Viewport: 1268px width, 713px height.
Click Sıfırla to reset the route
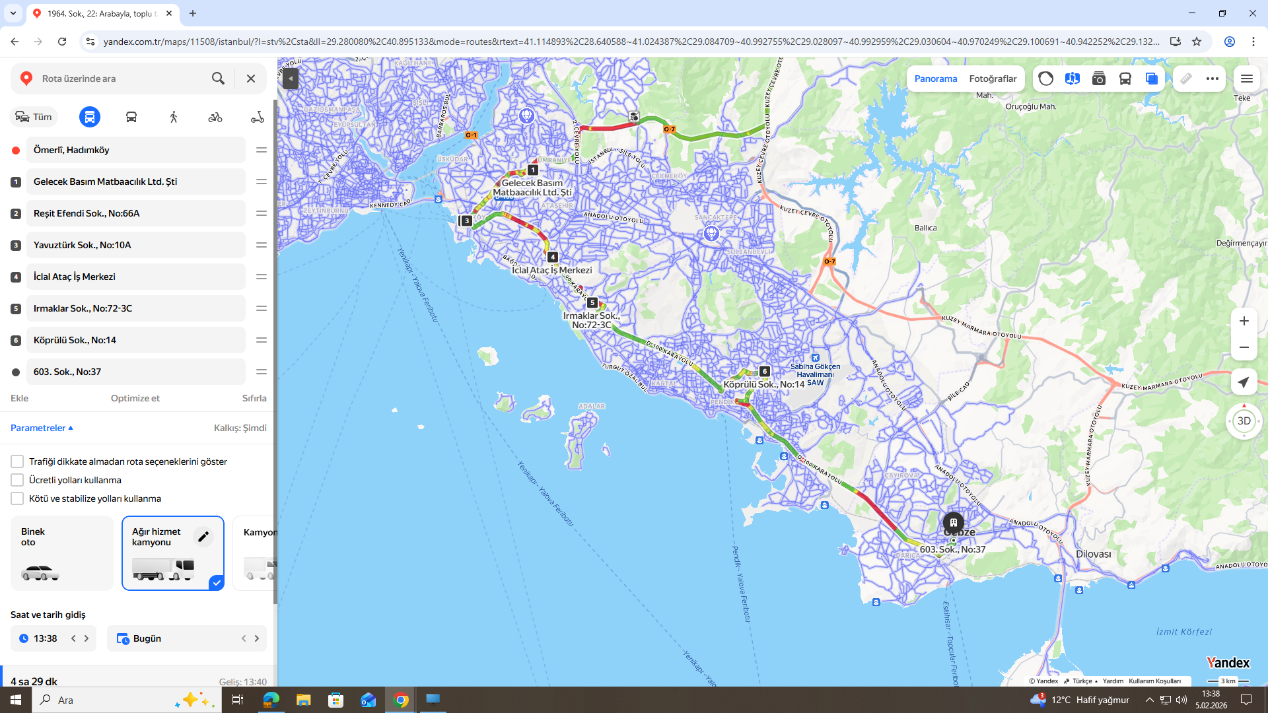tap(254, 398)
